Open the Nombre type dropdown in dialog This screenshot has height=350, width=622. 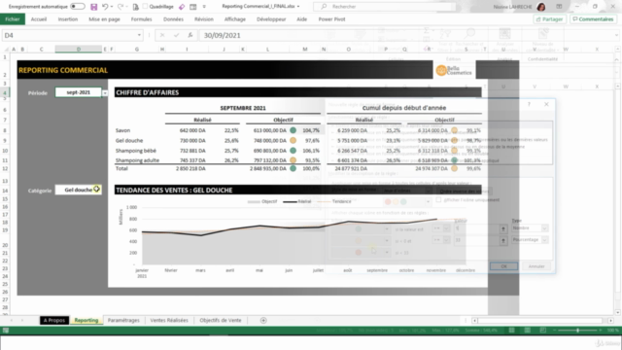(x=544, y=228)
